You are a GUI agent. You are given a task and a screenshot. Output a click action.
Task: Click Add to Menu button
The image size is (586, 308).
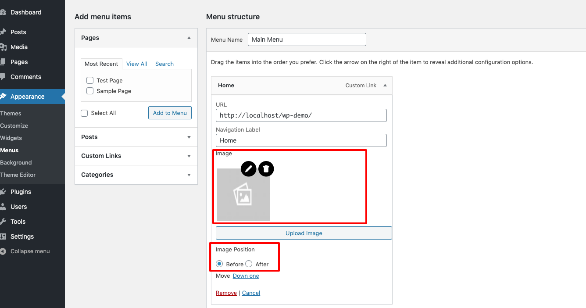pos(170,113)
